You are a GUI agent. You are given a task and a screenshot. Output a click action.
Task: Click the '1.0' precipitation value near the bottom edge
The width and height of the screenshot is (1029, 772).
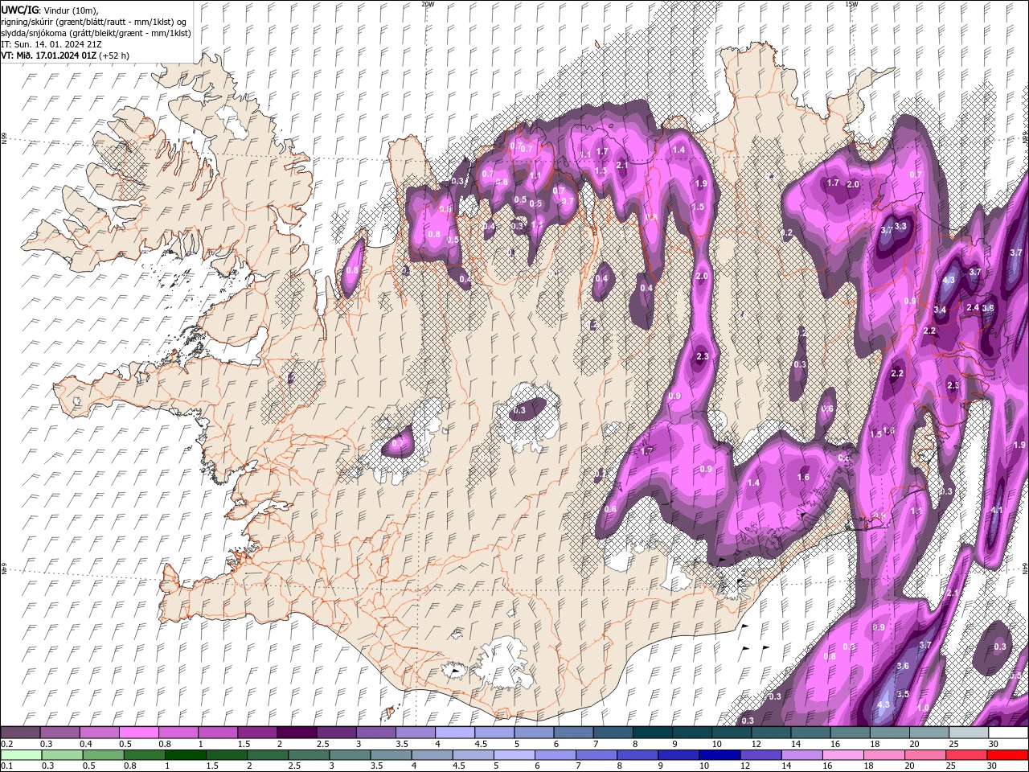click(923, 708)
